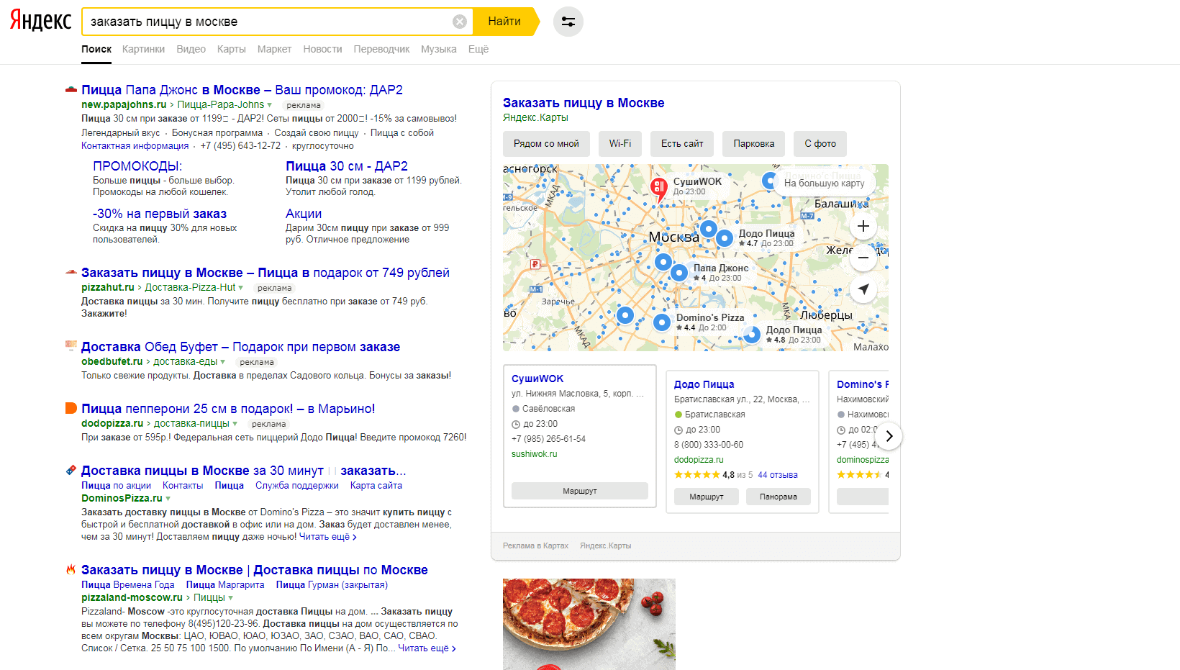This screenshot has height=670, width=1180.
Task: Switch to the Музыка tab
Action: (x=439, y=49)
